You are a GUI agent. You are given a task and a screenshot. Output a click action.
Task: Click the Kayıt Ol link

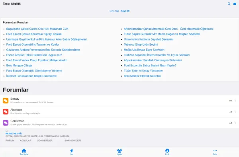click(125, 11)
